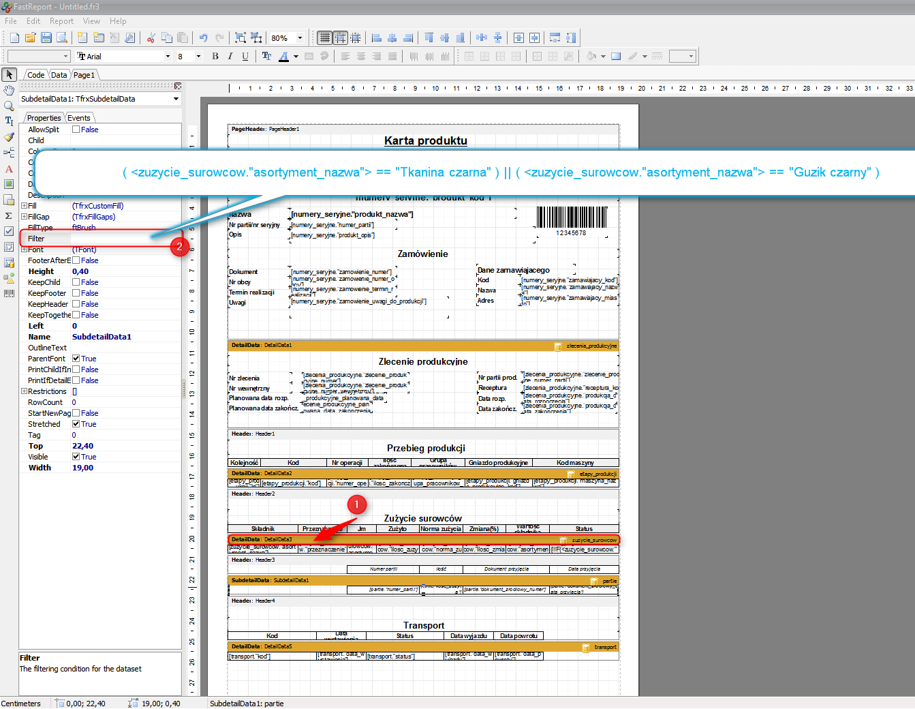This screenshot has height=709, width=915.
Task: Click the Save report disk icon
Action: 46,38
